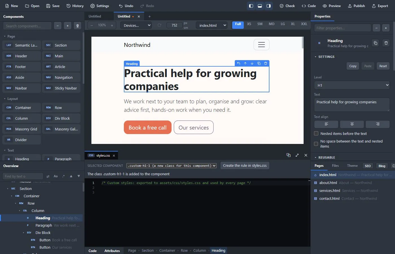Click the hamburger menu in the Northwind preview

tap(262, 45)
